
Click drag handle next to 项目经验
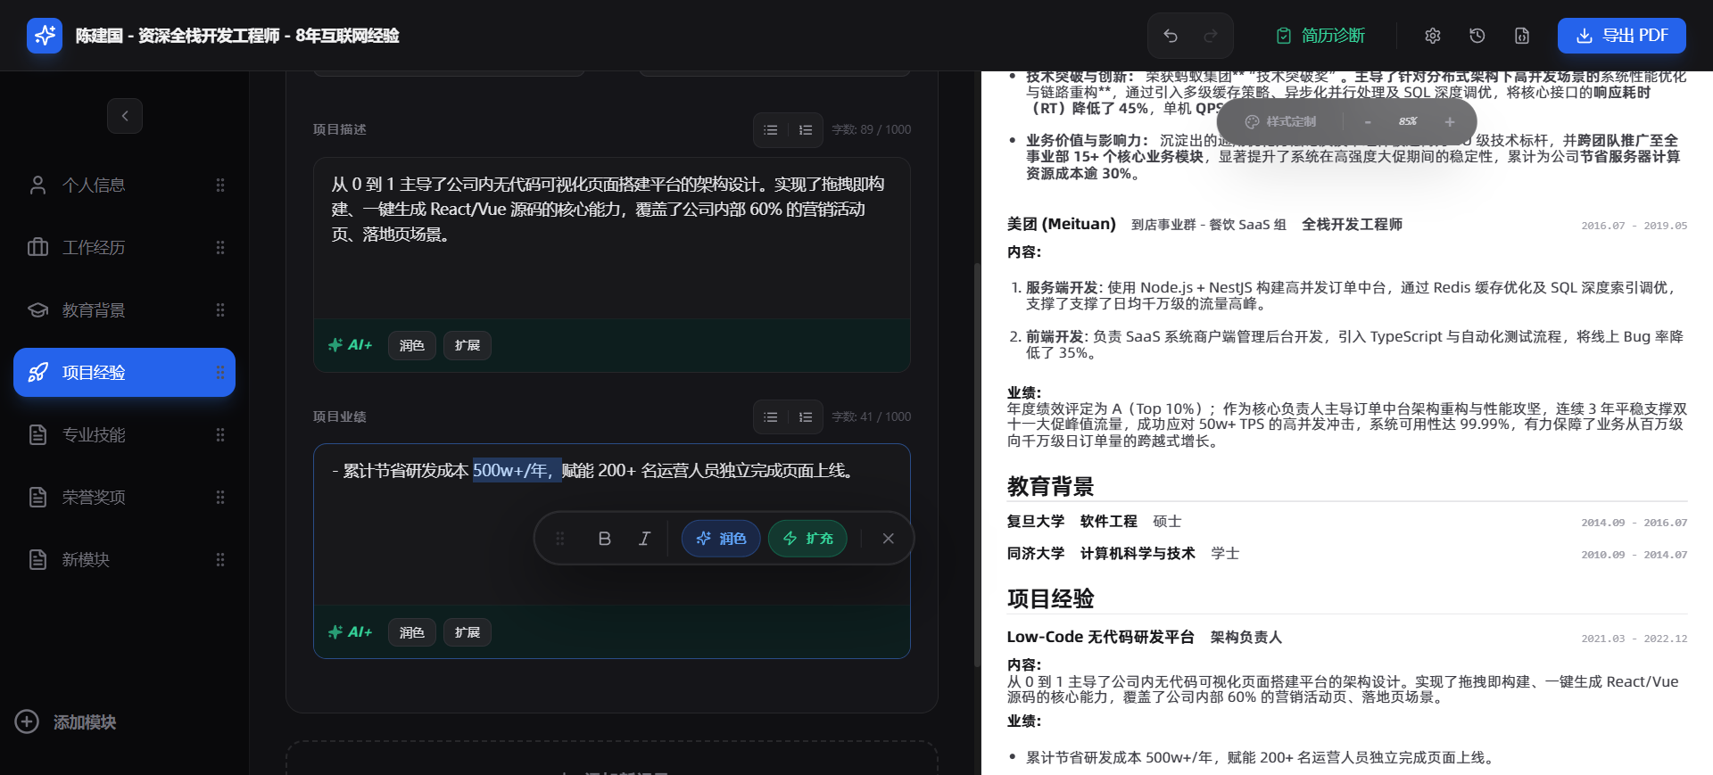tap(220, 372)
